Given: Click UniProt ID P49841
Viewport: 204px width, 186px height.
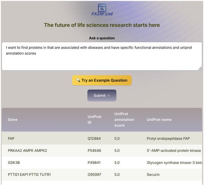Looking at the screenshot, I should (94, 163).
